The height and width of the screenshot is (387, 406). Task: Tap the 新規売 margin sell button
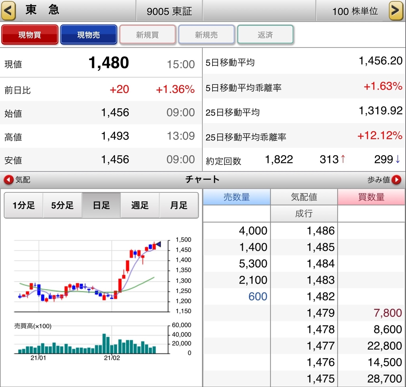[x=206, y=35]
